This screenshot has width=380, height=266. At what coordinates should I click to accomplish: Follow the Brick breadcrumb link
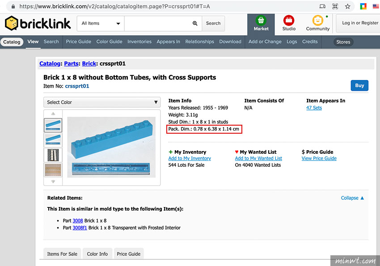coord(89,64)
